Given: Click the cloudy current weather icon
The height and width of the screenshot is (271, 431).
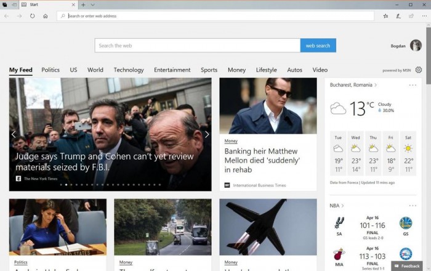Looking at the screenshot, I should click(338, 108).
